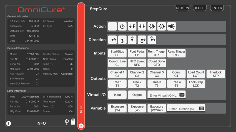Click the Enter Duration (s) field
Viewport: 236px width, 132px height.
click(186, 109)
